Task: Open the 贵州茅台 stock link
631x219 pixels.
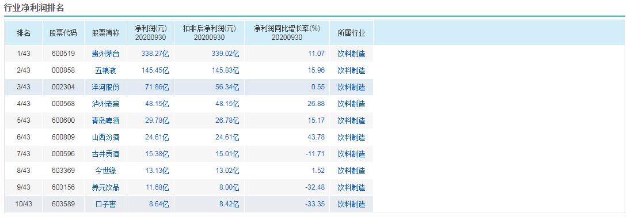Action: [105, 54]
